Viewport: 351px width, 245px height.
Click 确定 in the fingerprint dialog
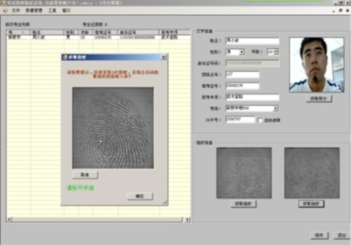click(x=140, y=196)
